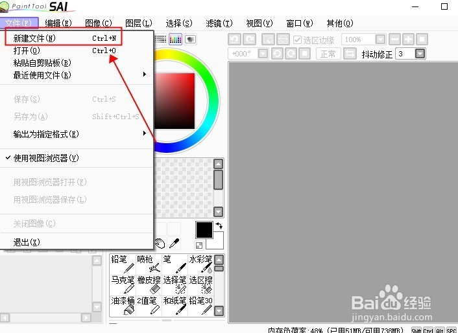Select the 橡皮擦 eraser tool
458x333 pixels.
(x=149, y=285)
